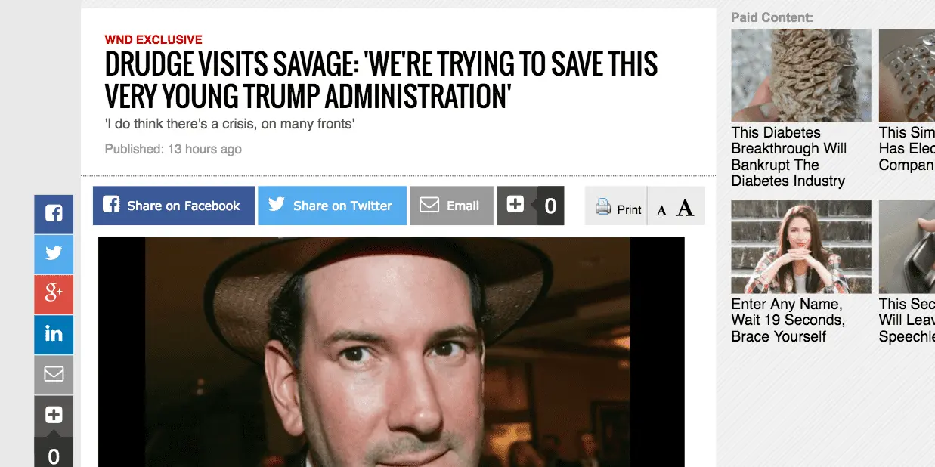Open the Enter Any Name ad thumbnail
This screenshot has height=467, width=935.
coord(801,246)
